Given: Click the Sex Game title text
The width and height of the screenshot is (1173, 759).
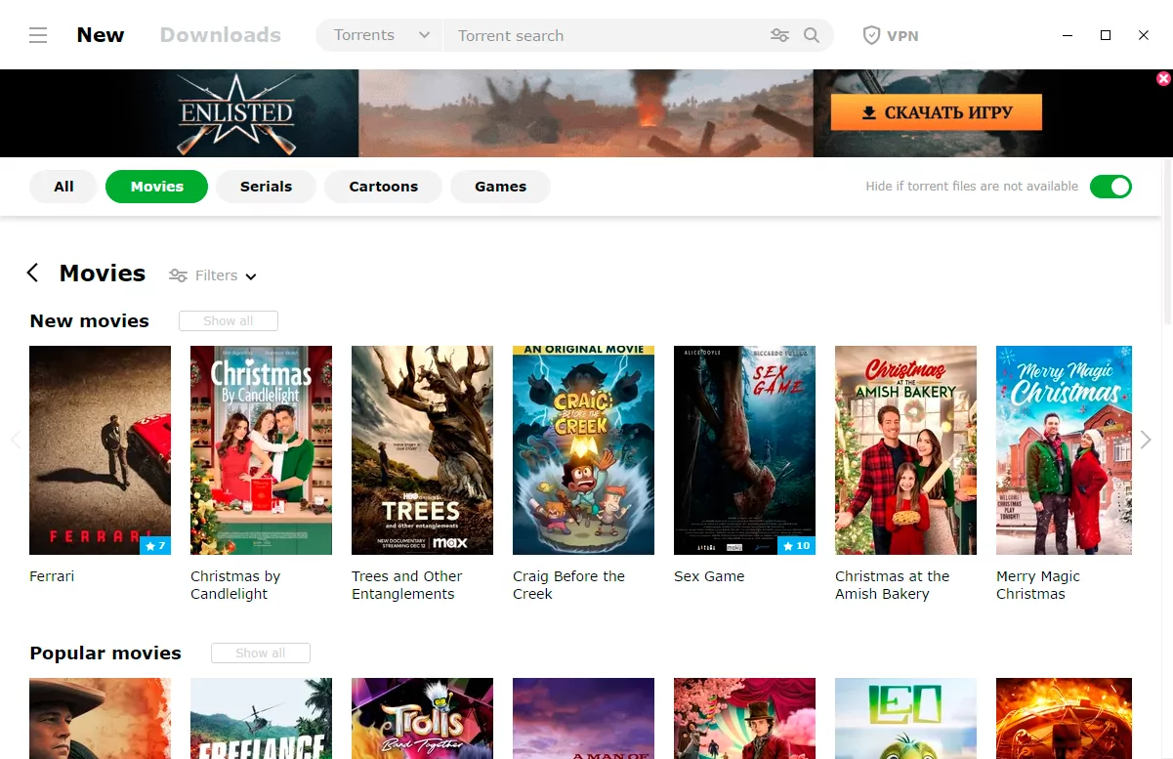Looking at the screenshot, I should pos(709,576).
